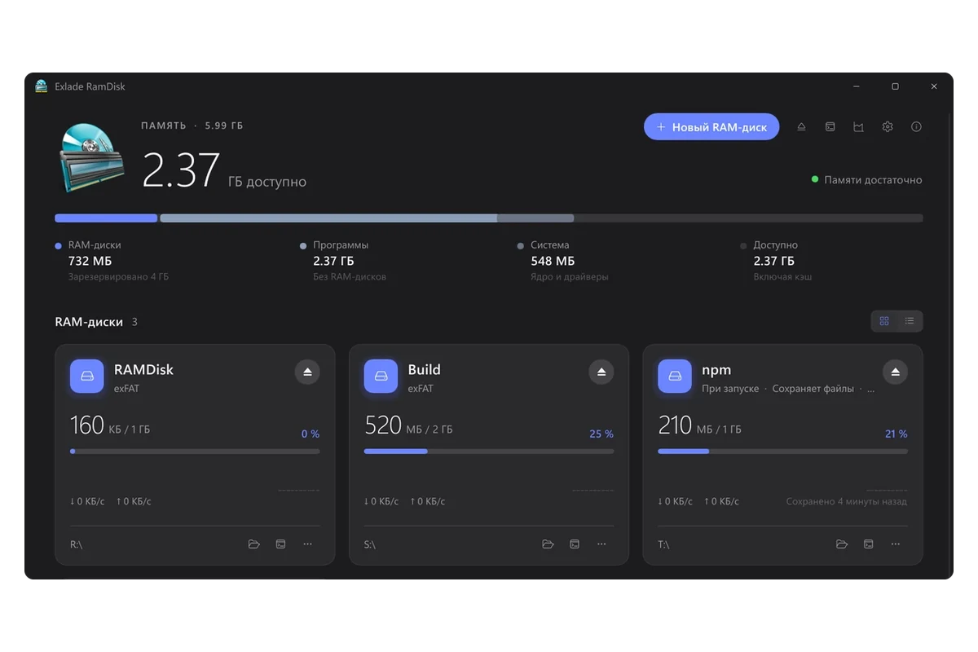This screenshot has width=978, height=652.
Task: Open terminal for S:\ drive
Action: (x=575, y=544)
